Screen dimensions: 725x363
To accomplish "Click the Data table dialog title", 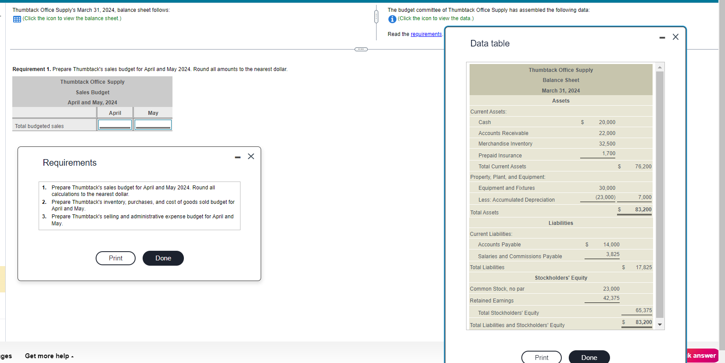I will click(490, 43).
